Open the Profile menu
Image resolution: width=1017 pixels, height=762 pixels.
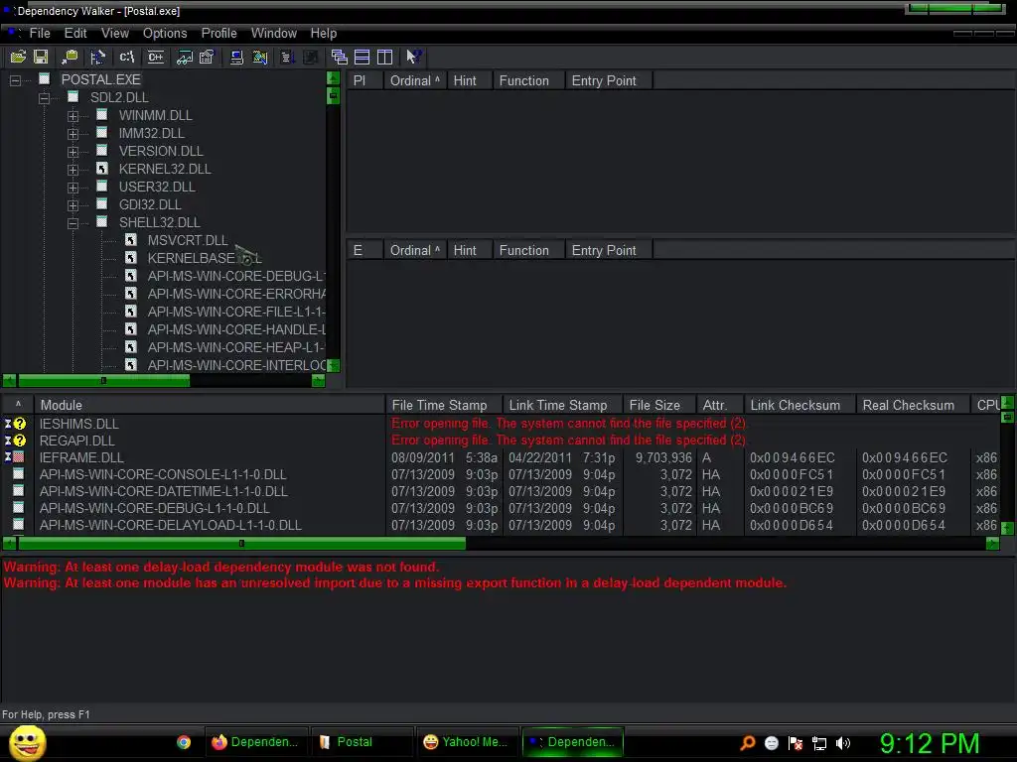pyautogui.click(x=218, y=33)
